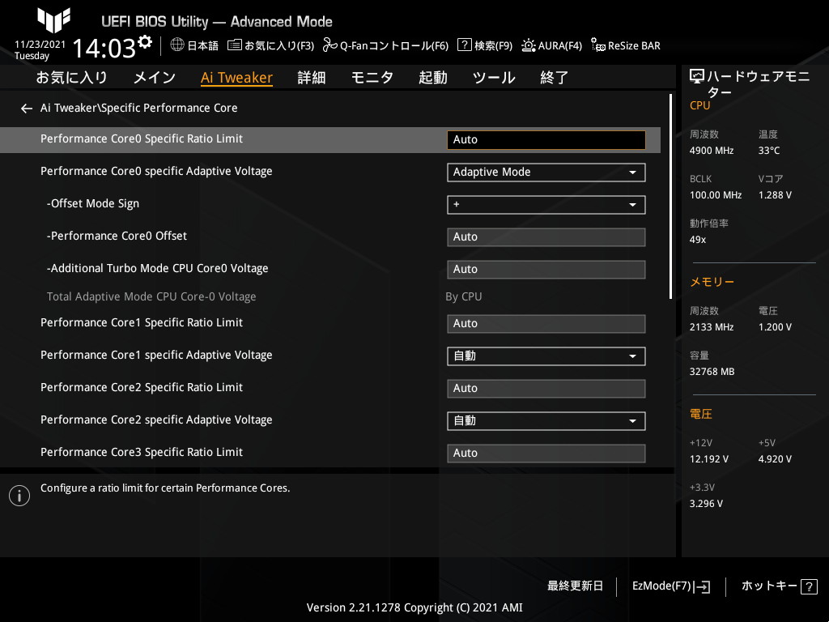Click memory capacity 32768 MB value
This screenshot has height=622, width=829.
pos(712,372)
